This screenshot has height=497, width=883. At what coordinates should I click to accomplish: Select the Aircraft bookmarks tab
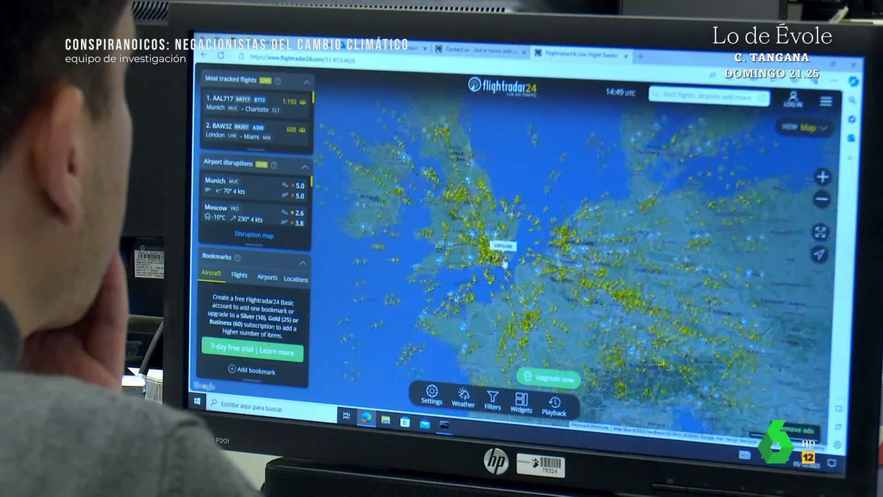click(212, 273)
